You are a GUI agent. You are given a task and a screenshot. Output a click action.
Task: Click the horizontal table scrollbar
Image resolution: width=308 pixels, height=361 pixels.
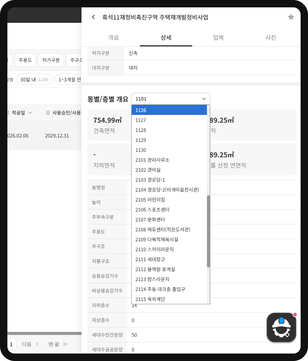(x=45, y=333)
